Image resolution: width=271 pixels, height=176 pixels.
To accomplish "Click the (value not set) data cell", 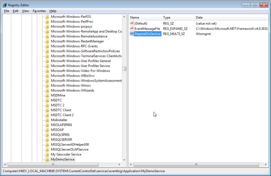I will pos(206,23).
